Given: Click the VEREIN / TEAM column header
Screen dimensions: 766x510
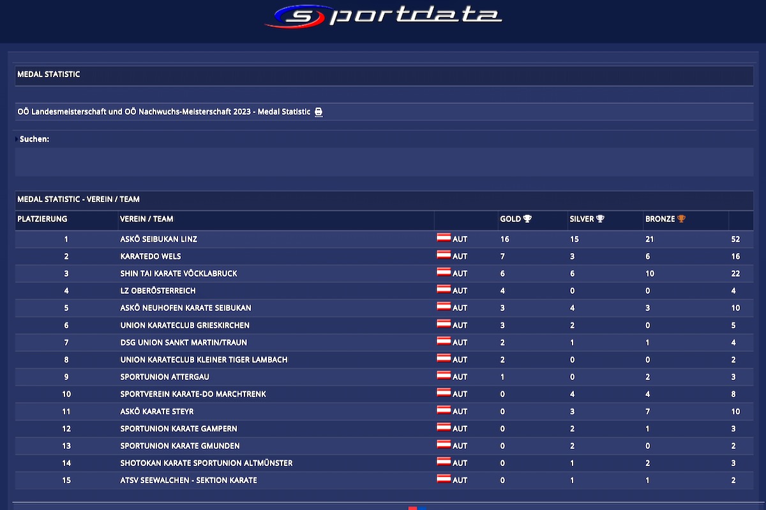Looking at the screenshot, I should 147,219.
